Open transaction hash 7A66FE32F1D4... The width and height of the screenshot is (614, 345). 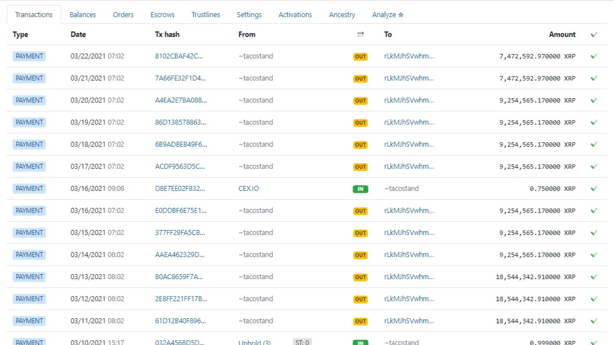point(180,78)
